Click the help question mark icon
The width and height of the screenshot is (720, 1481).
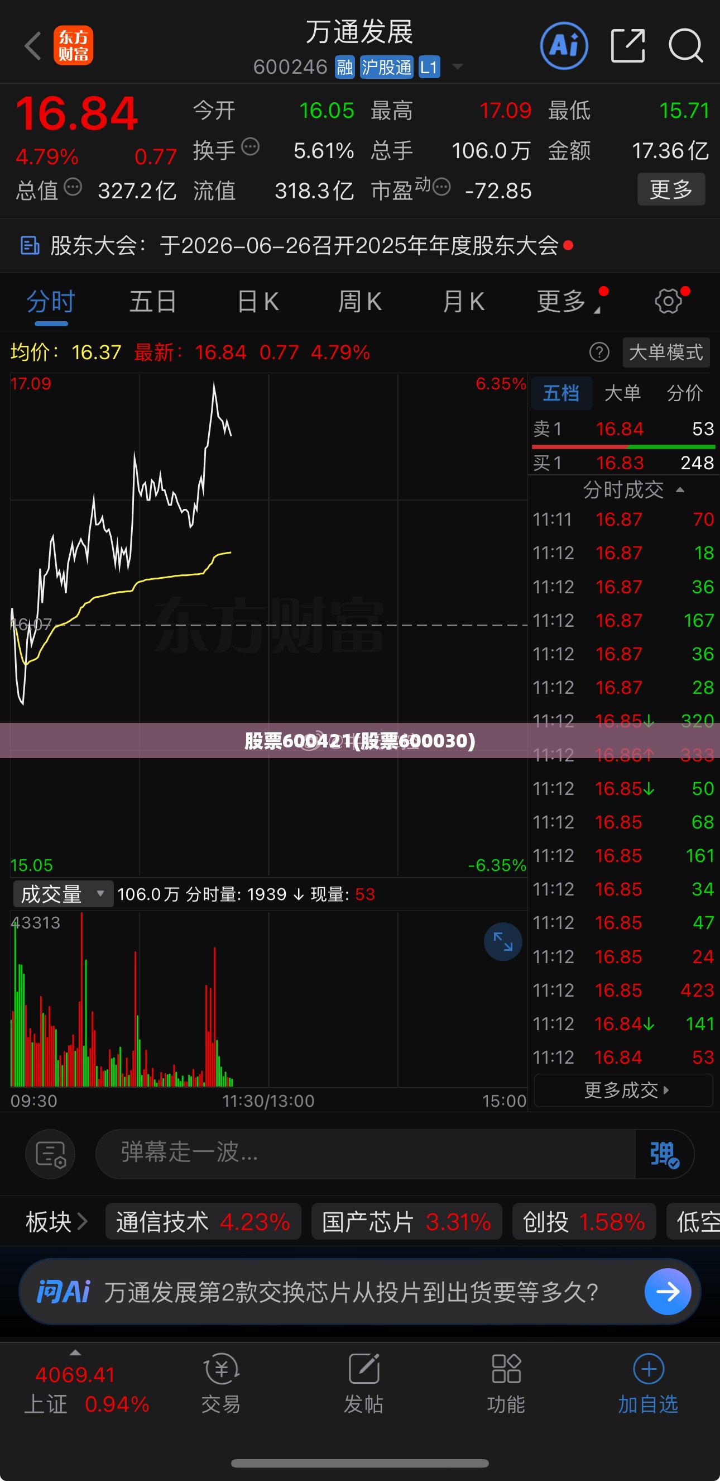tap(599, 352)
